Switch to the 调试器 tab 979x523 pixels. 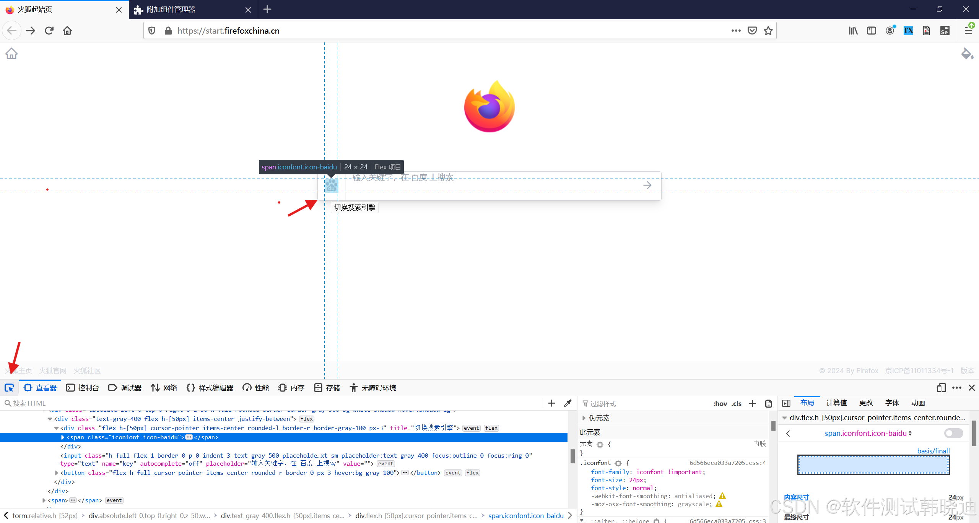pos(125,388)
